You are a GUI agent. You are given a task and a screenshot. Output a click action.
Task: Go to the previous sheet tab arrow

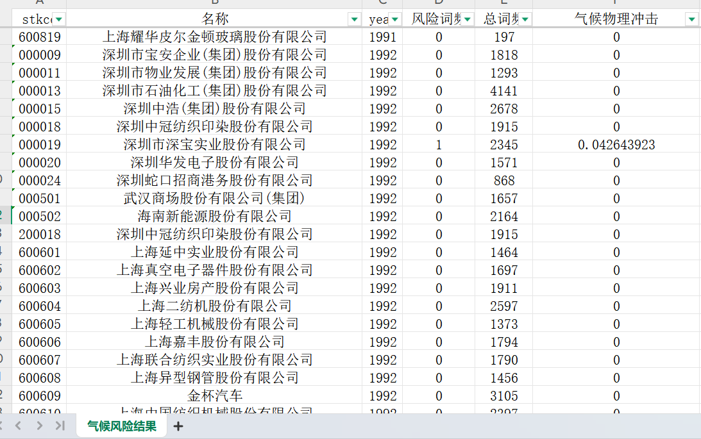tap(19, 426)
